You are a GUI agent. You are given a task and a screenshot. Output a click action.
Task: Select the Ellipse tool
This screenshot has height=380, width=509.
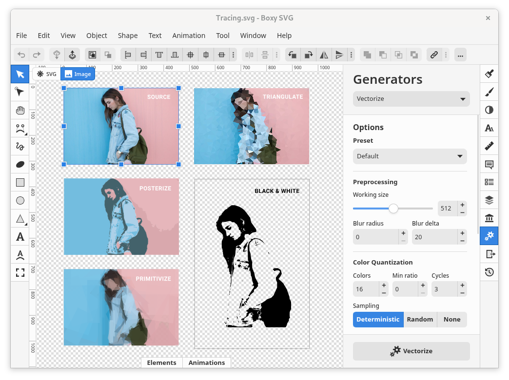[20, 200]
